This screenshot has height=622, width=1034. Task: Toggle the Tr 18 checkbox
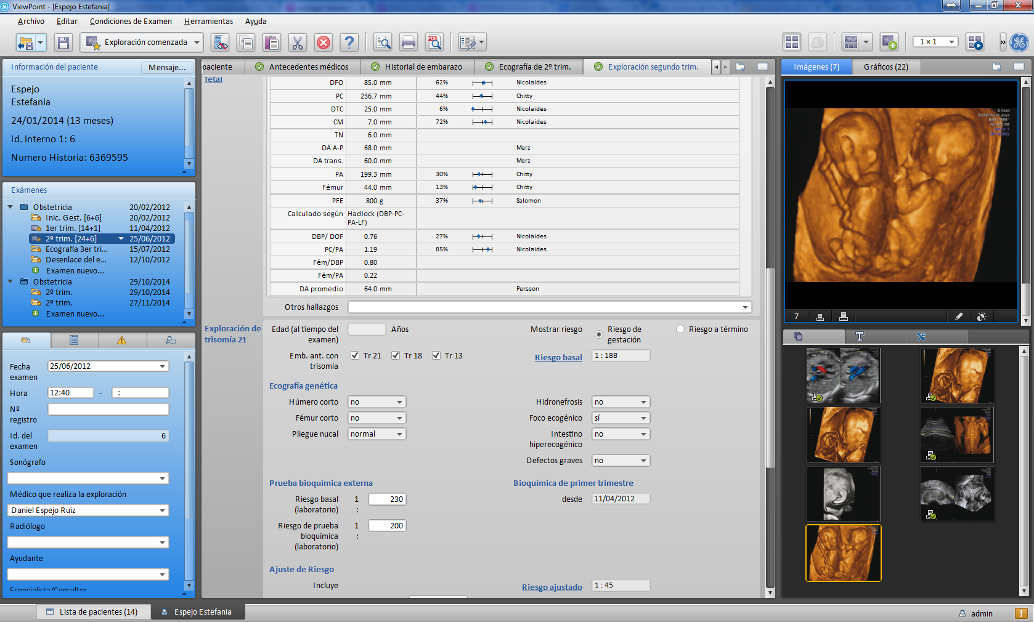(x=396, y=355)
